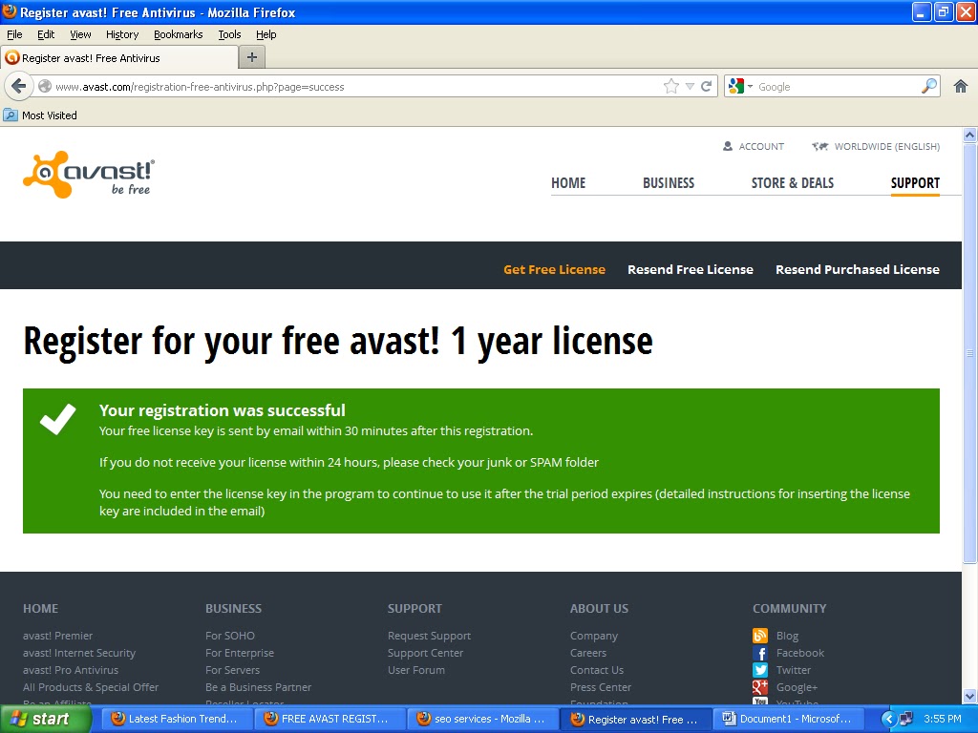Viewport: 978px width, 733px height.
Task: Switch to Latest Fashion Trend taskbar window
Action: pyautogui.click(x=176, y=719)
